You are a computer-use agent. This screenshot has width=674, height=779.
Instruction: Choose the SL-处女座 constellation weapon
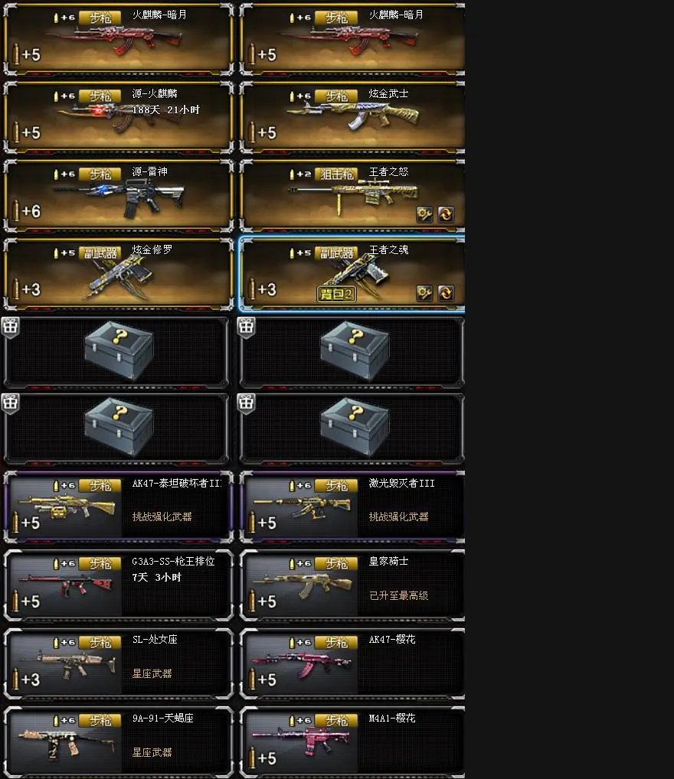[x=119, y=663]
